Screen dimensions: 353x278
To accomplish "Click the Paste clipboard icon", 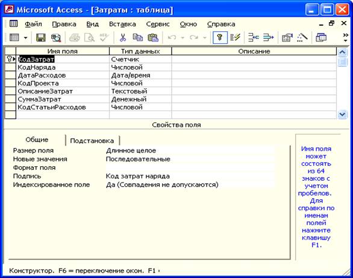I will point(153,38).
